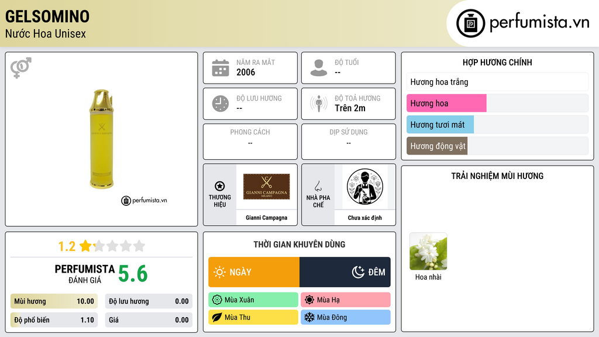Click the star badge icon above Thương hiệu
Viewport: 599px width, 337px height.
point(220,186)
